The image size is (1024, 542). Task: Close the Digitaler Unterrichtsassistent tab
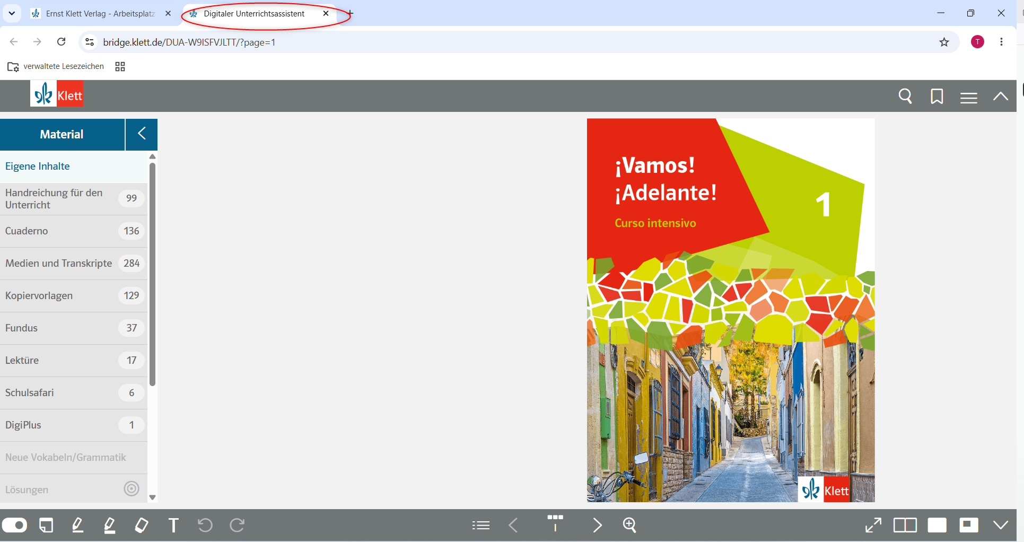[x=326, y=14]
